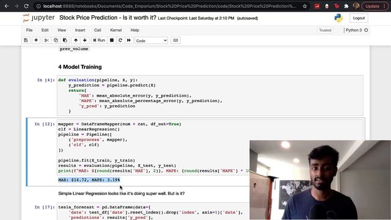Image resolution: width=391 pixels, height=220 pixels.
Task: Click the In [4] cell prompt
Action: click(x=46, y=80)
